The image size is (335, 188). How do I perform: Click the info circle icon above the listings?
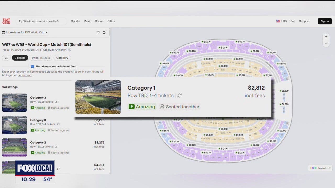(x=104, y=32)
